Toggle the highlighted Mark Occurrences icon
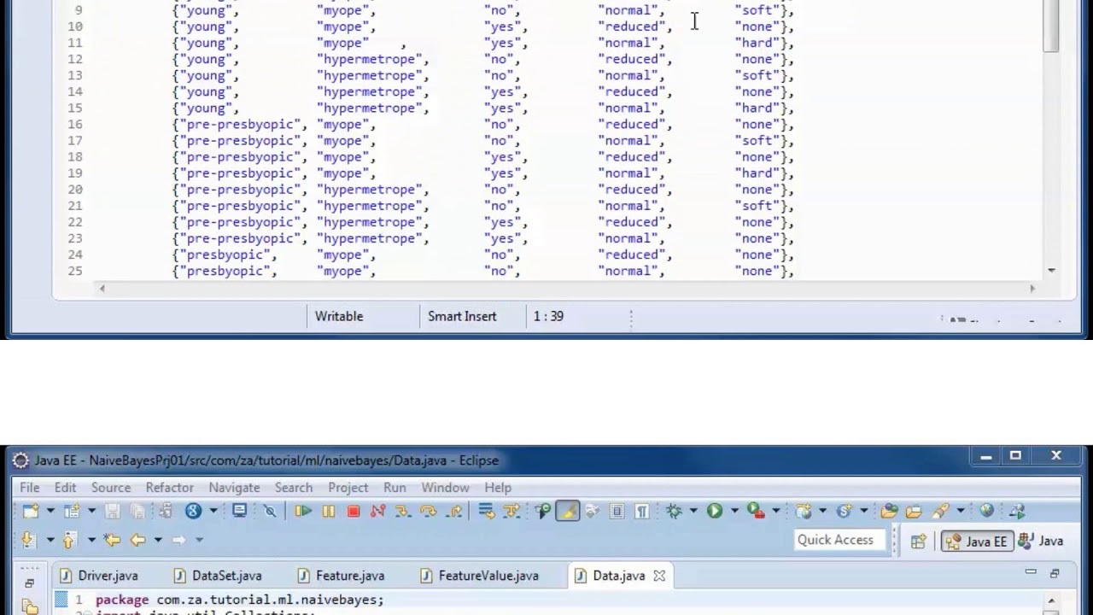This screenshot has width=1093, height=615. pyautogui.click(x=567, y=511)
